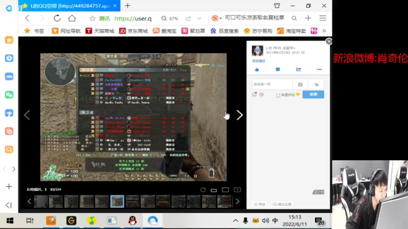This screenshot has width=408, height=229.
Task: Open the Windows Start menu
Action: 10,221
